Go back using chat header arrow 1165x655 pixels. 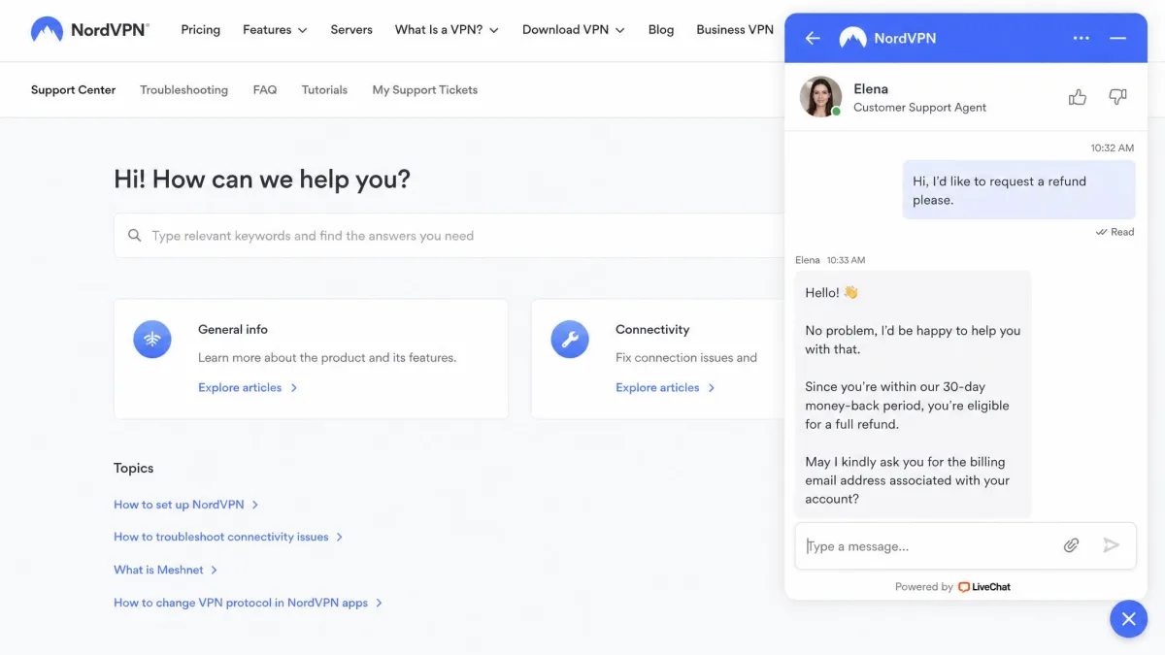813,38
